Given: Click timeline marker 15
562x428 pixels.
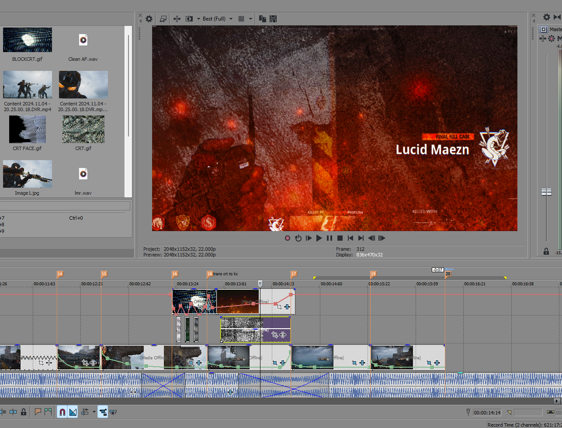Looking at the screenshot, I should 104,274.
